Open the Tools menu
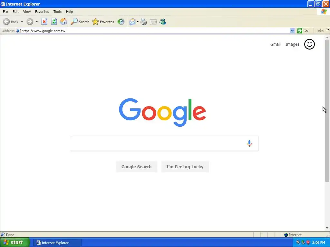Image resolution: width=330 pixels, height=247 pixels. [x=57, y=12]
